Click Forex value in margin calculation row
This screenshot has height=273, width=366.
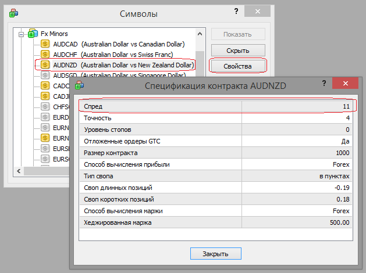tap(341, 211)
